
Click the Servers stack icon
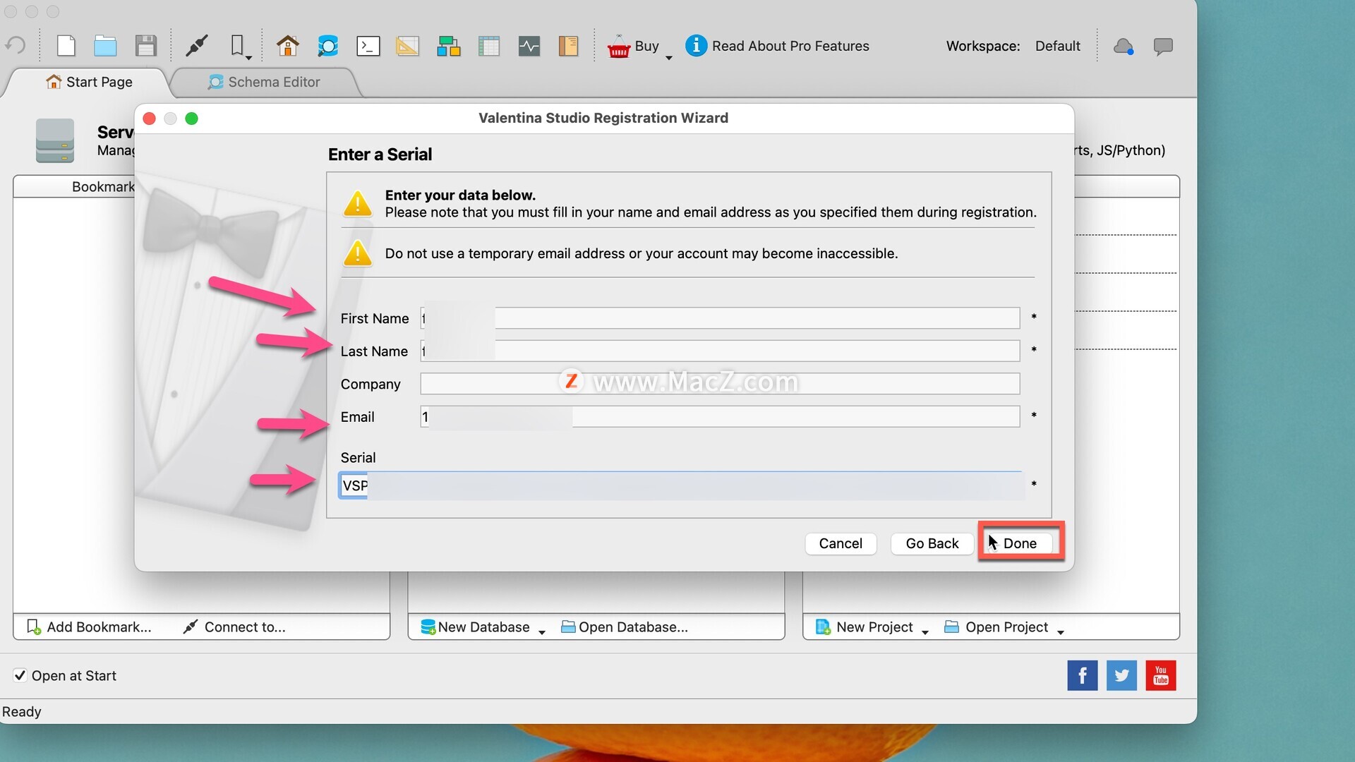[55, 140]
